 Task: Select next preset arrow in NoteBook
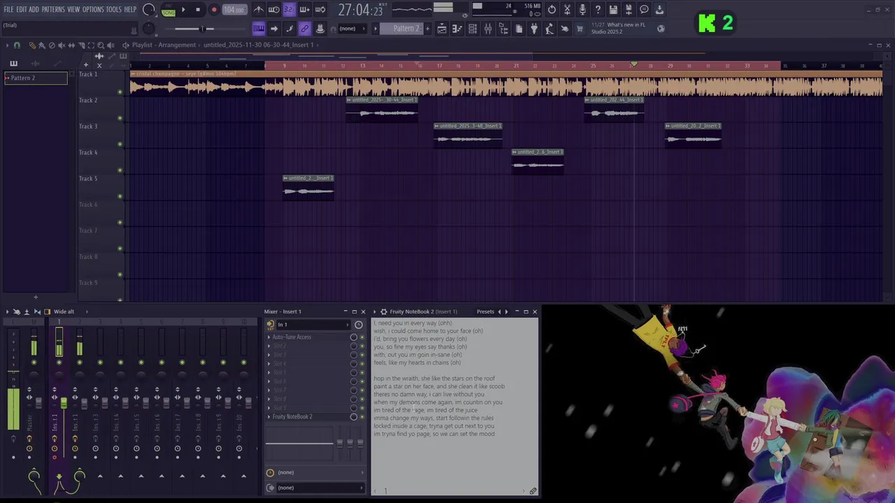pos(506,312)
